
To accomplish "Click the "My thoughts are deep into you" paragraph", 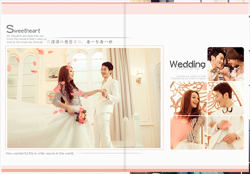I will click(26, 39).
